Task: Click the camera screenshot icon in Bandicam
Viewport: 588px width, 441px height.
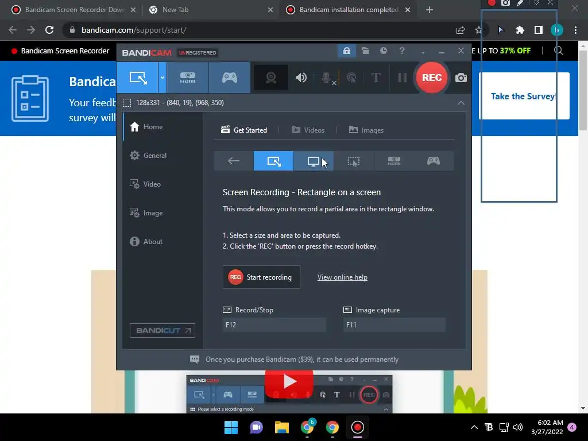Action: 461,78
